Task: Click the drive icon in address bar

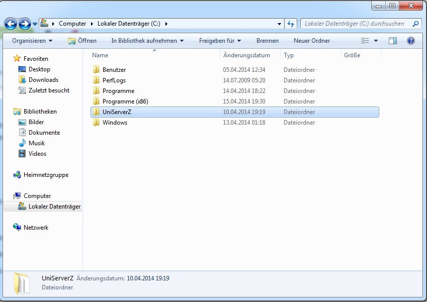Action: click(44, 24)
